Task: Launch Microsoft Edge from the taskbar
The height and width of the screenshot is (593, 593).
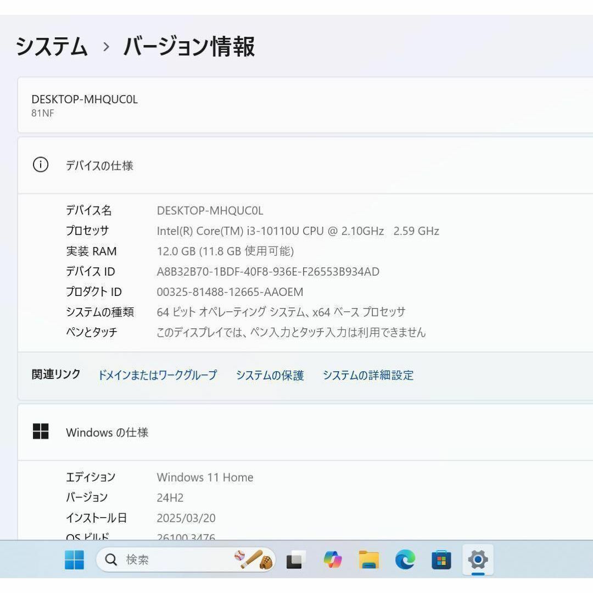Action: [405, 560]
